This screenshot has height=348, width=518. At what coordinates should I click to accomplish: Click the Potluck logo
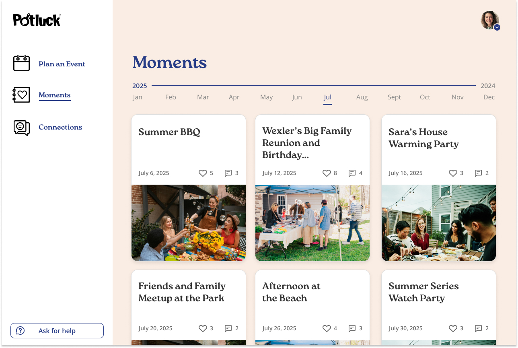coord(37,19)
